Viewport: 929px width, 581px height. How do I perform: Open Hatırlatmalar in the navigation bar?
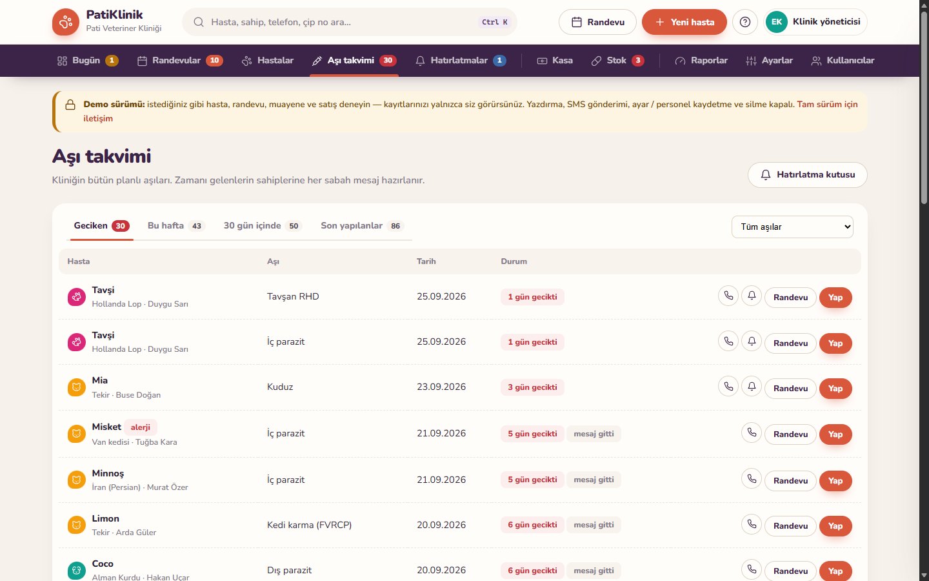(x=461, y=61)
